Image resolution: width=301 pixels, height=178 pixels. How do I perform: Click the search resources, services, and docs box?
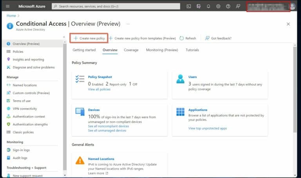coord(116,6)
